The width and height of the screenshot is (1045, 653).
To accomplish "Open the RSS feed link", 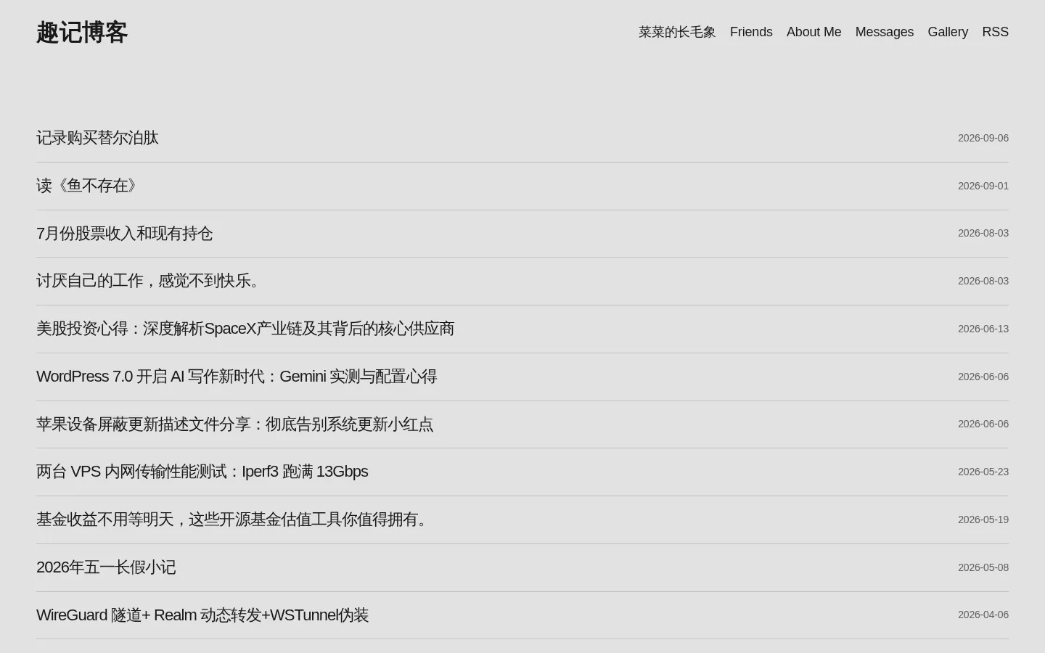I will point(995,32).
